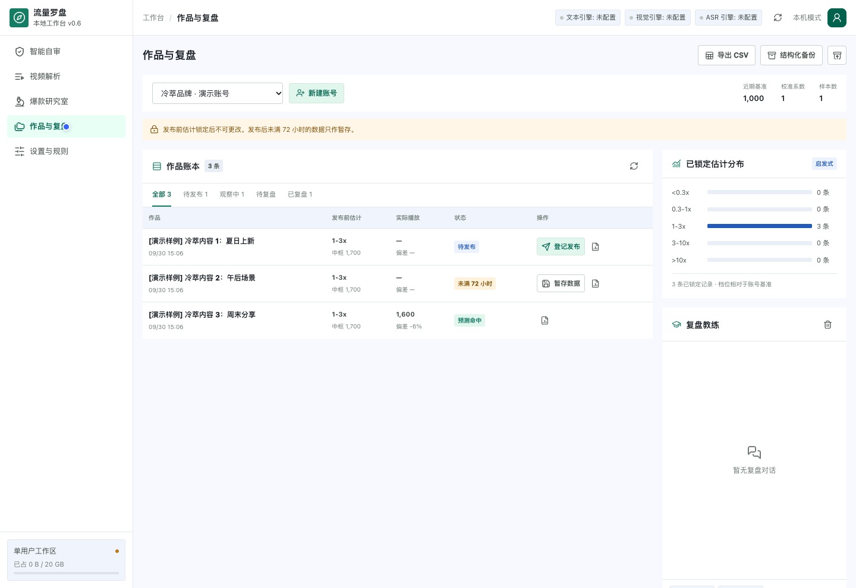Open report icon for 冷萃内容 1 row
The width and height of the screenshot is (856, 588).
(x=596, y=247)
